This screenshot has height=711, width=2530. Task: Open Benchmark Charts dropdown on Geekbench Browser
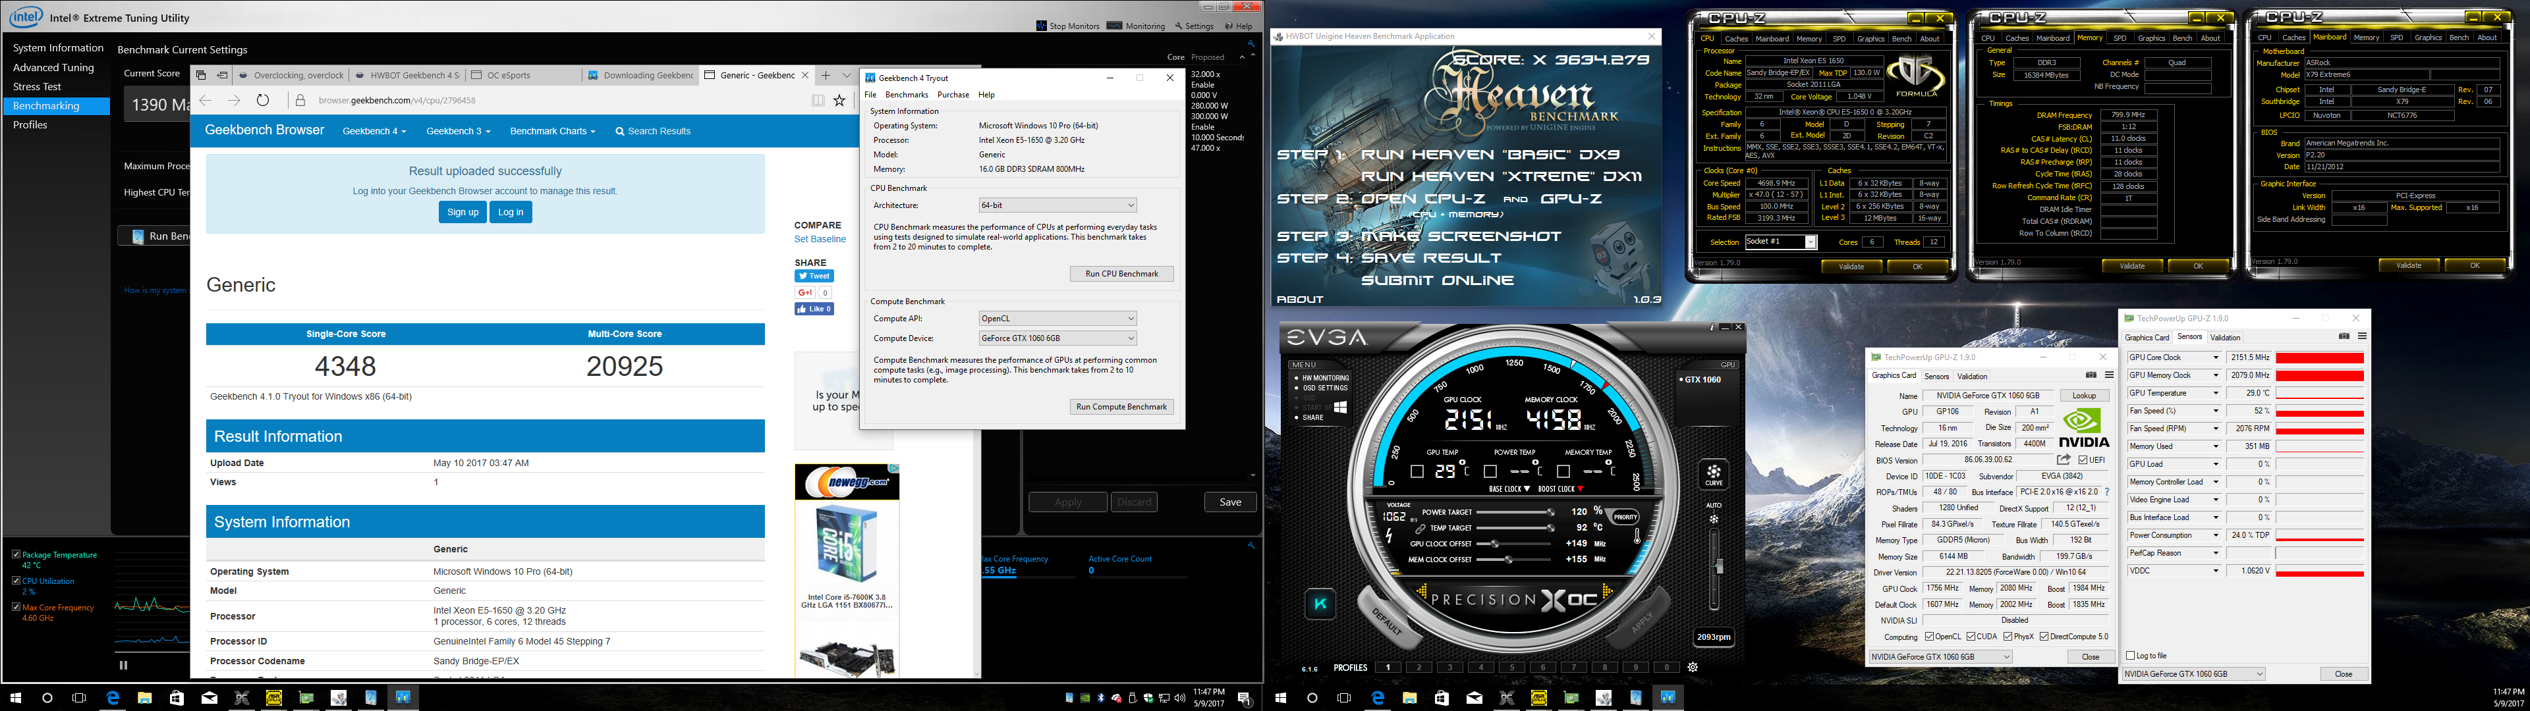coord(552,130)
